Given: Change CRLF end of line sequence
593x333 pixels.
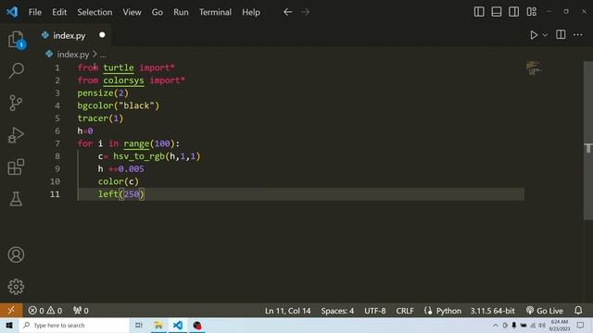Looking at the screenshot, I should (405, 311).
